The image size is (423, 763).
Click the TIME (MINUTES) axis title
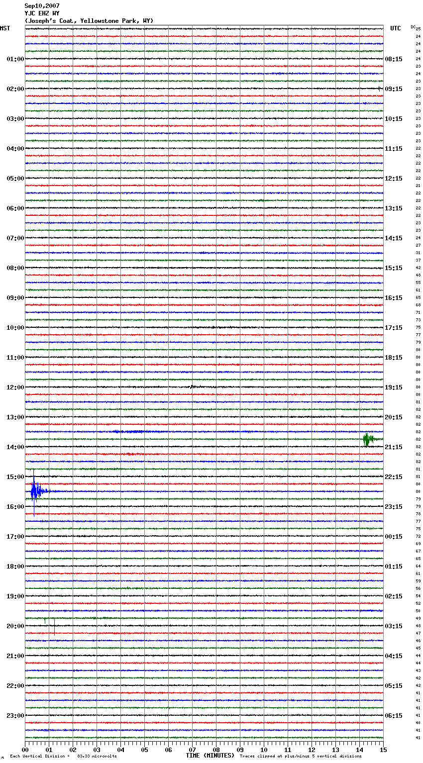point(210,756)
